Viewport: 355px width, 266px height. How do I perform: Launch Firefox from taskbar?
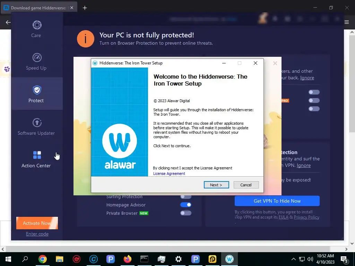(128, 259)
